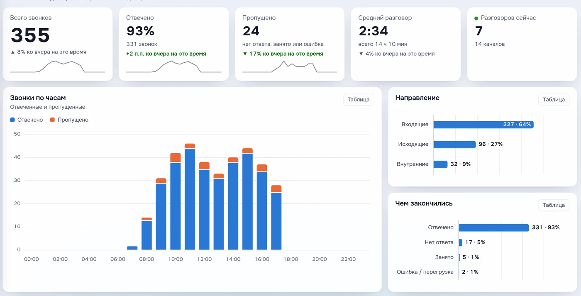Open the Таблица view for Звонки по часам
Viewport: 581px width, 296px height.
(x=359, y=100)
